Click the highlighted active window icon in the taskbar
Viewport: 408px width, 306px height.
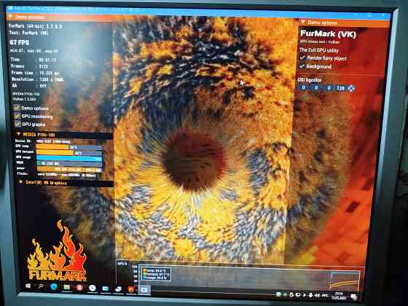tap(144, 290)
